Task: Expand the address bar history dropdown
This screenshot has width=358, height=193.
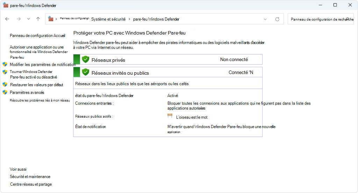Action: (265, 19)
